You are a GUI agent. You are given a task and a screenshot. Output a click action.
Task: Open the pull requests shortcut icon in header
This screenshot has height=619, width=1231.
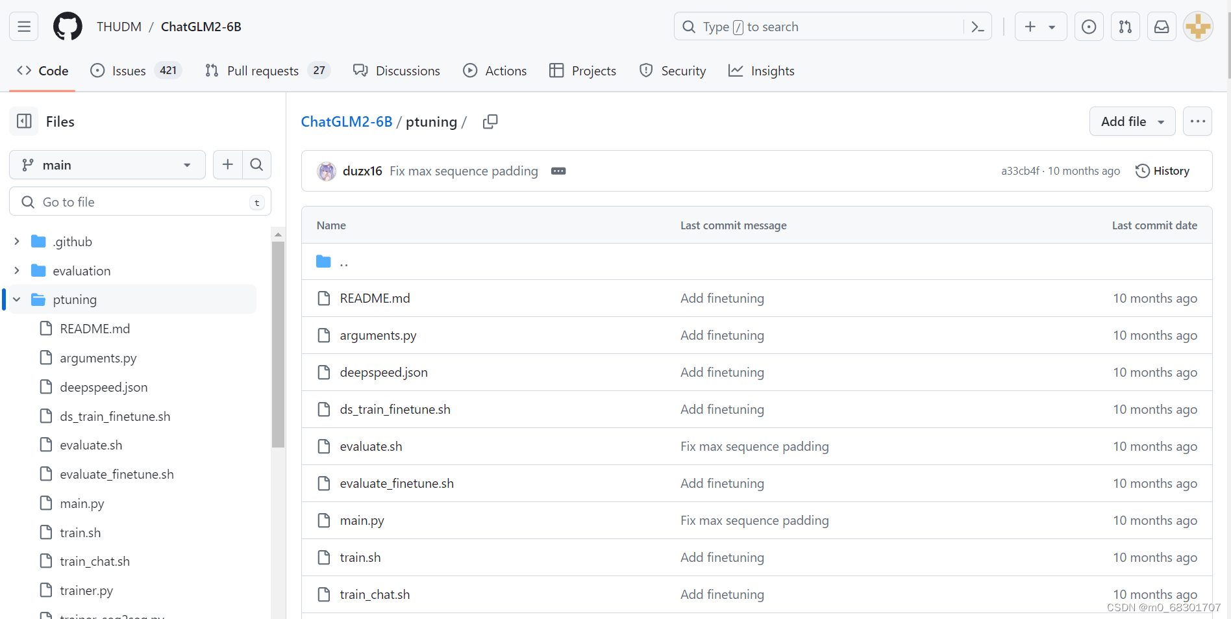(1125, 27)
